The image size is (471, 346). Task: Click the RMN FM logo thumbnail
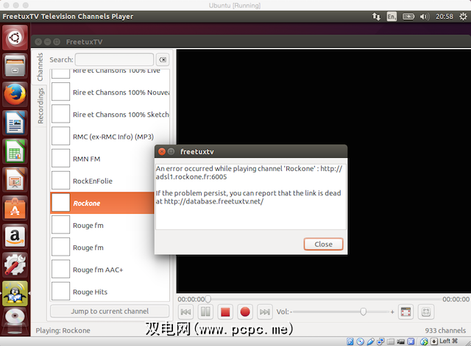[x=60, y=159]
